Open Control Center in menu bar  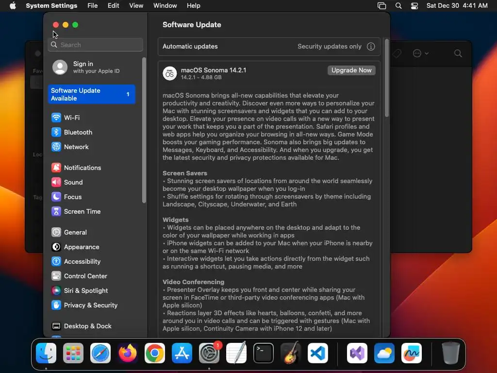(414, 6)
